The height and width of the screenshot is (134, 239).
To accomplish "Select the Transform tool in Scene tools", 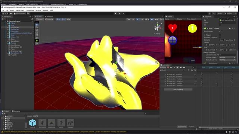I will pyautogui.click(x=37, y=38).
